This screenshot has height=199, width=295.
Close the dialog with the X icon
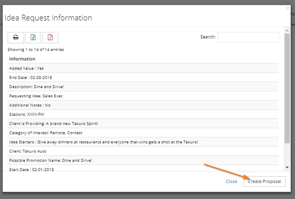coord(288,8)
